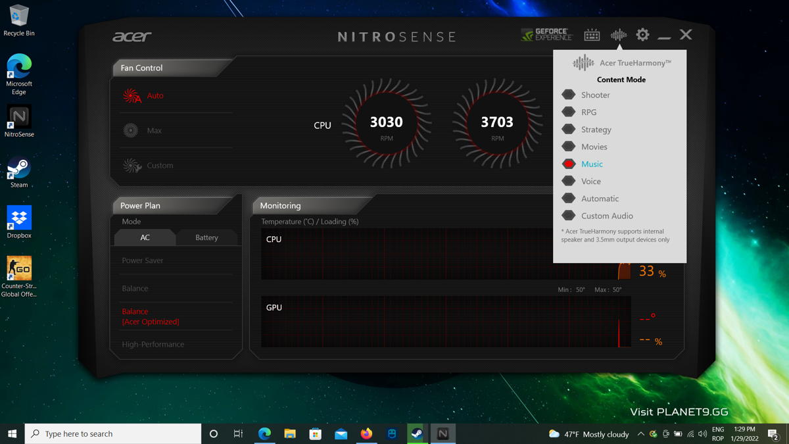
Task: Switch Power Plan to AC tab
Action: pyautogui.click(x=145, y=237)
